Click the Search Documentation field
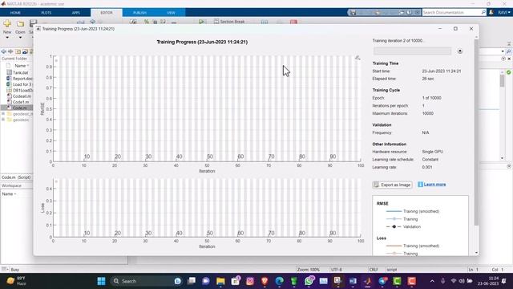 pos(451,13)
